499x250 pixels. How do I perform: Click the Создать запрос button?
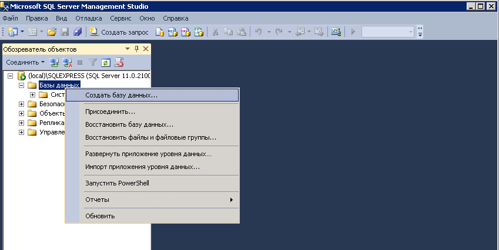click(x=119, y=32)
